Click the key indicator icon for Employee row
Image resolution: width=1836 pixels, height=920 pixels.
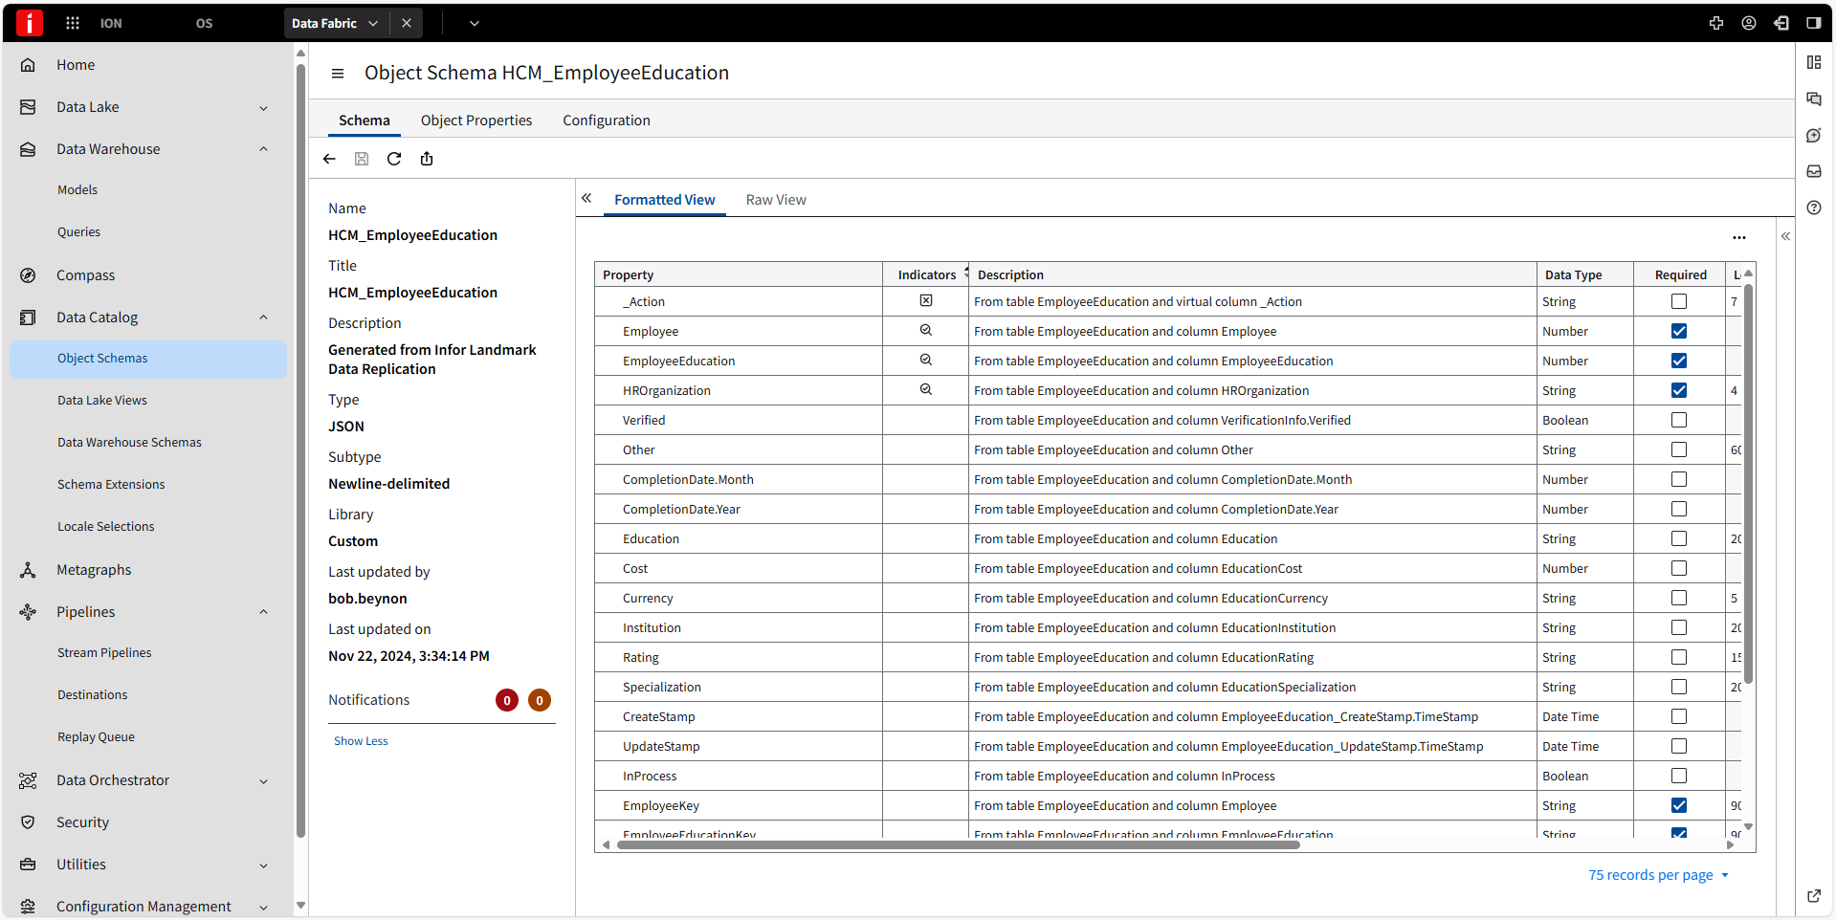tap(926, 330)
